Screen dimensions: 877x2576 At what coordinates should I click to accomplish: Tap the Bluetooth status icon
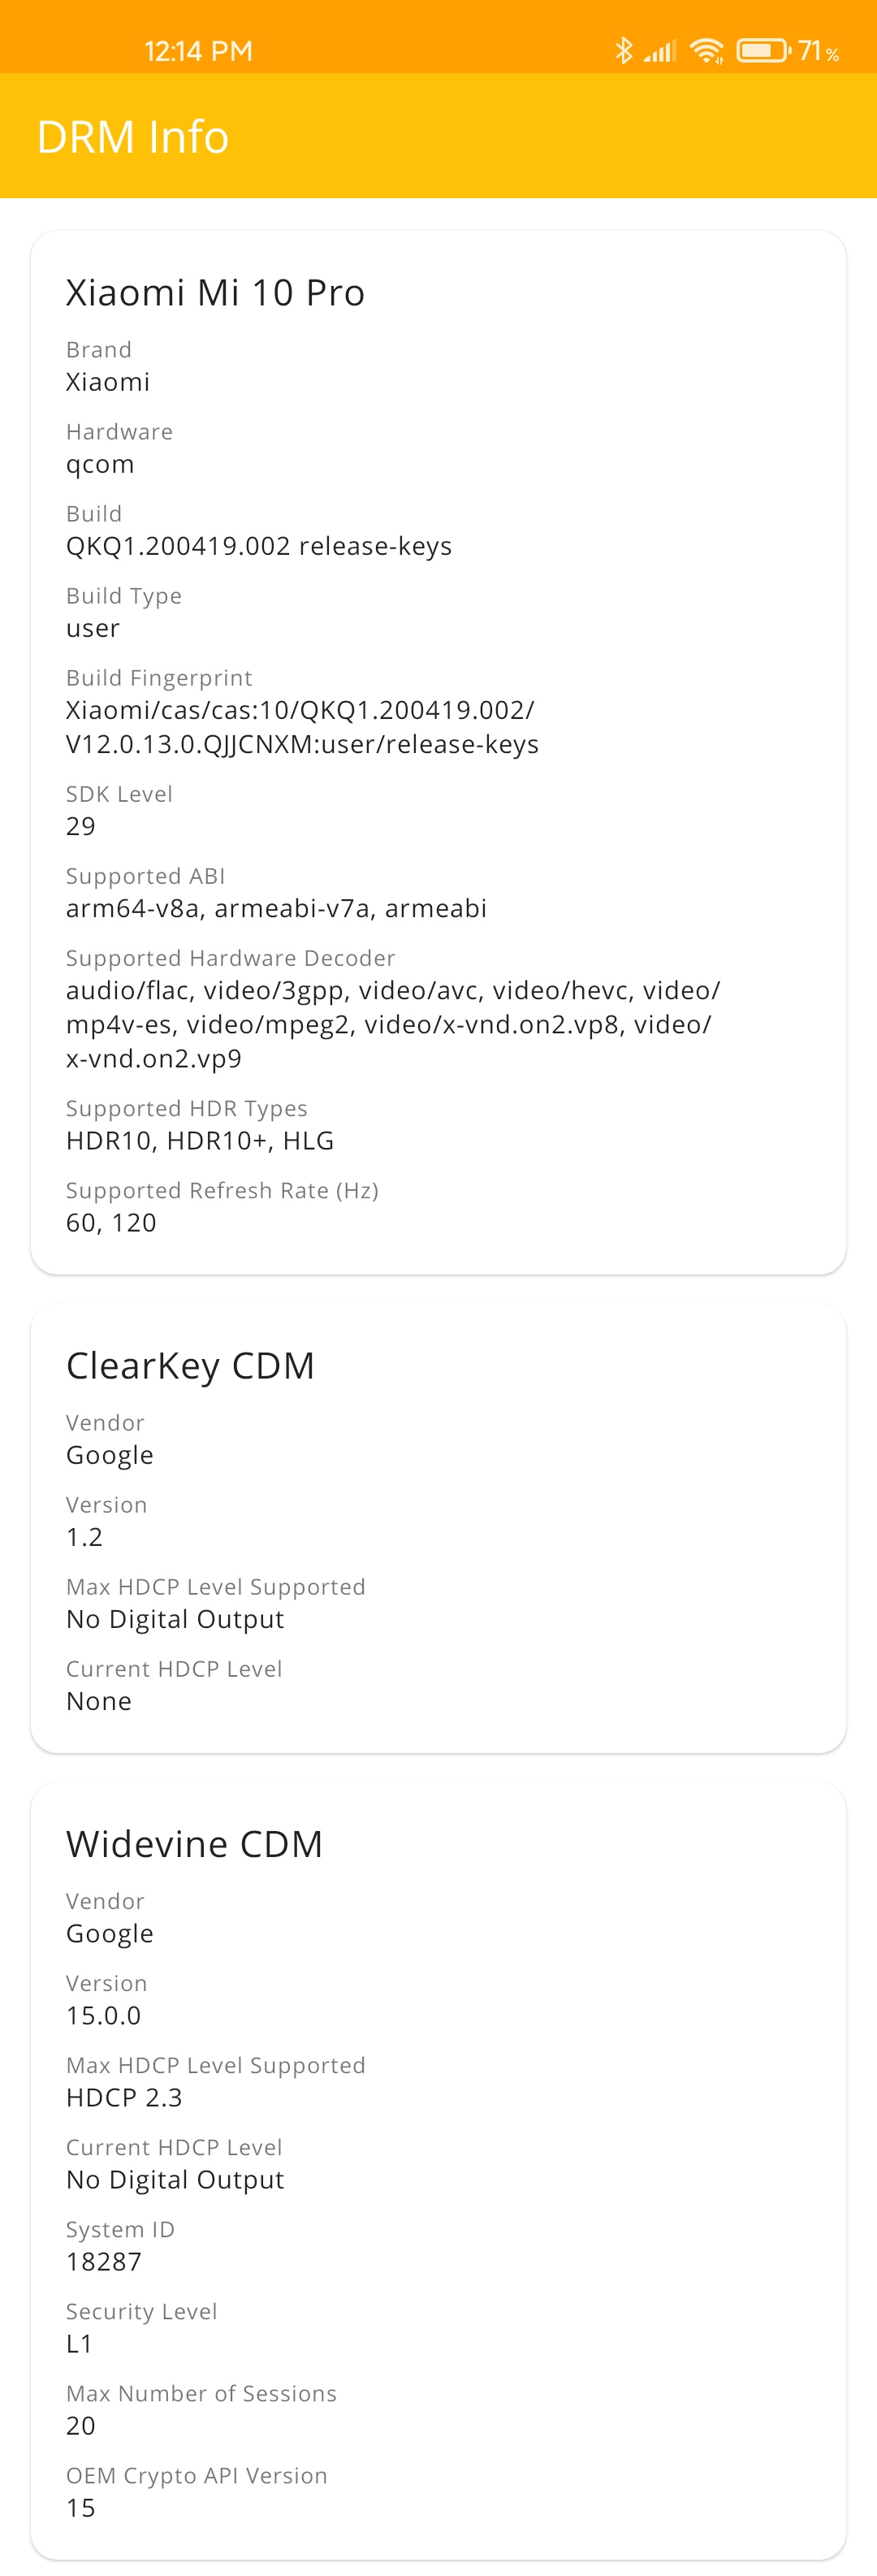point(624,50)
